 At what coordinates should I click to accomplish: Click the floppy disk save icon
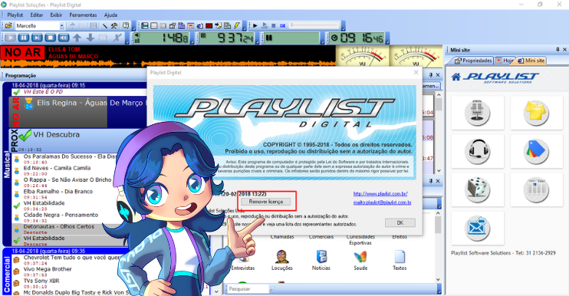coord(145,26)
